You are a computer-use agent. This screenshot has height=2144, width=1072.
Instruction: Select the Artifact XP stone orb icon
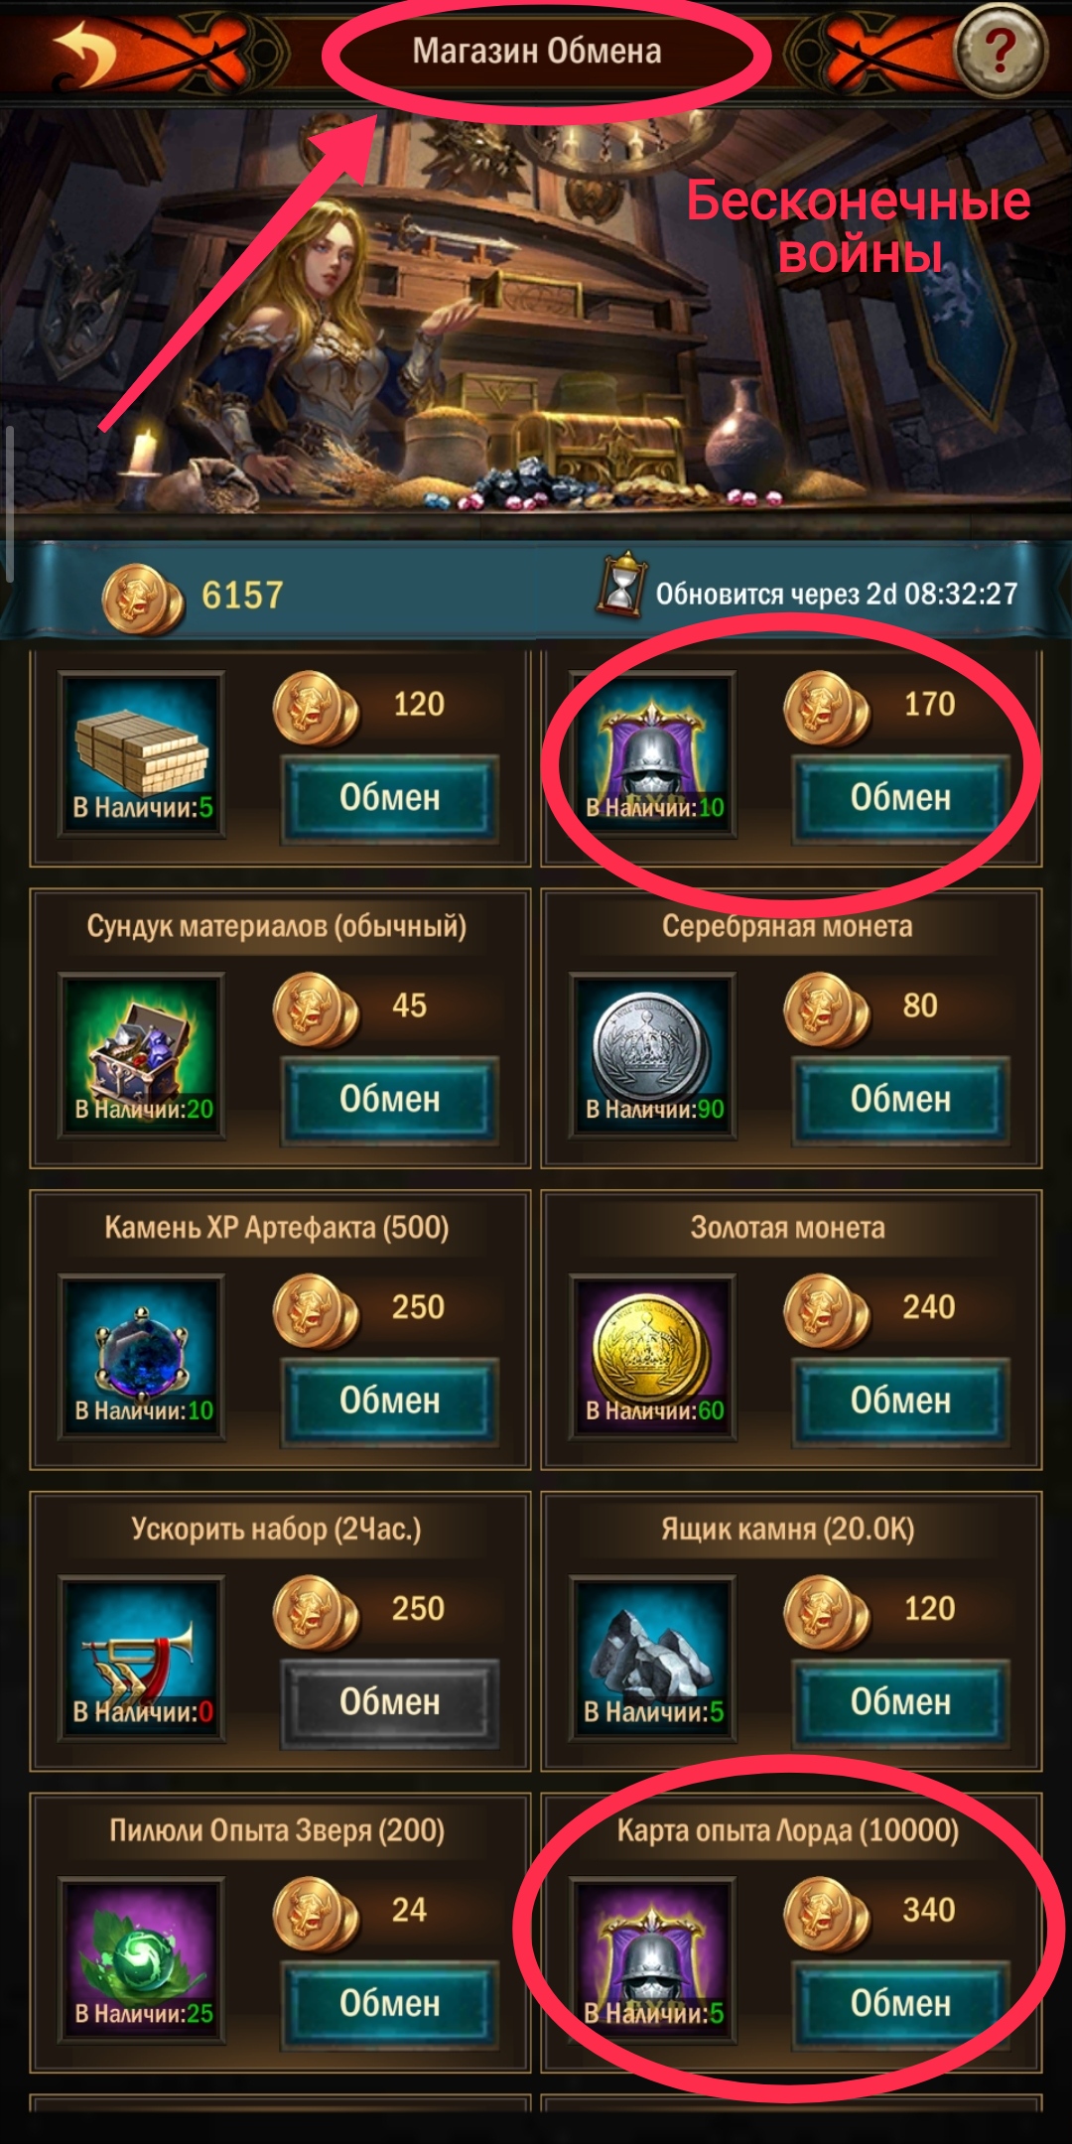click(x=142, y=1357)
